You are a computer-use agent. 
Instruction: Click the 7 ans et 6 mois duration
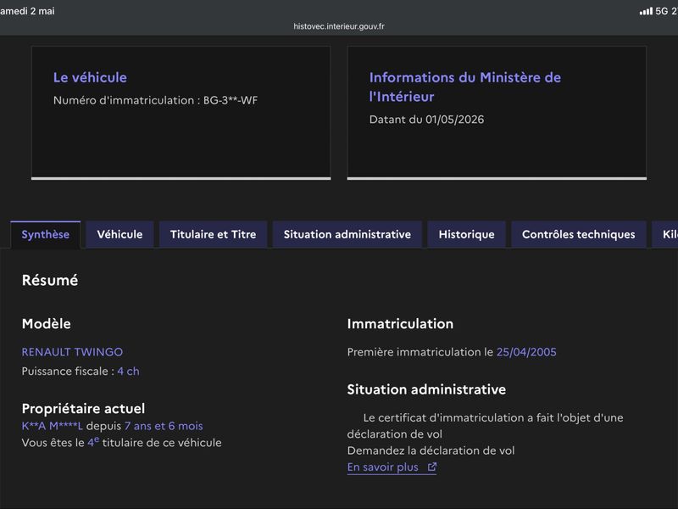pos(164,426)
